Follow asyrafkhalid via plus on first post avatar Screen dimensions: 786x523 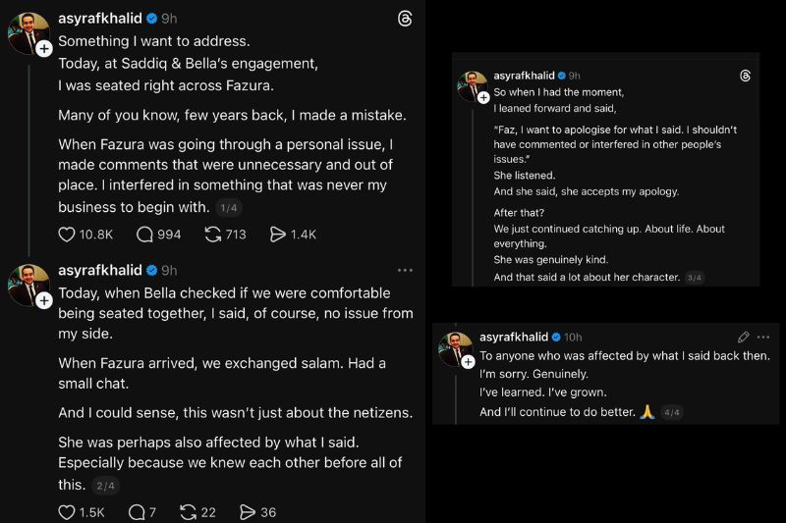(43, 47)
